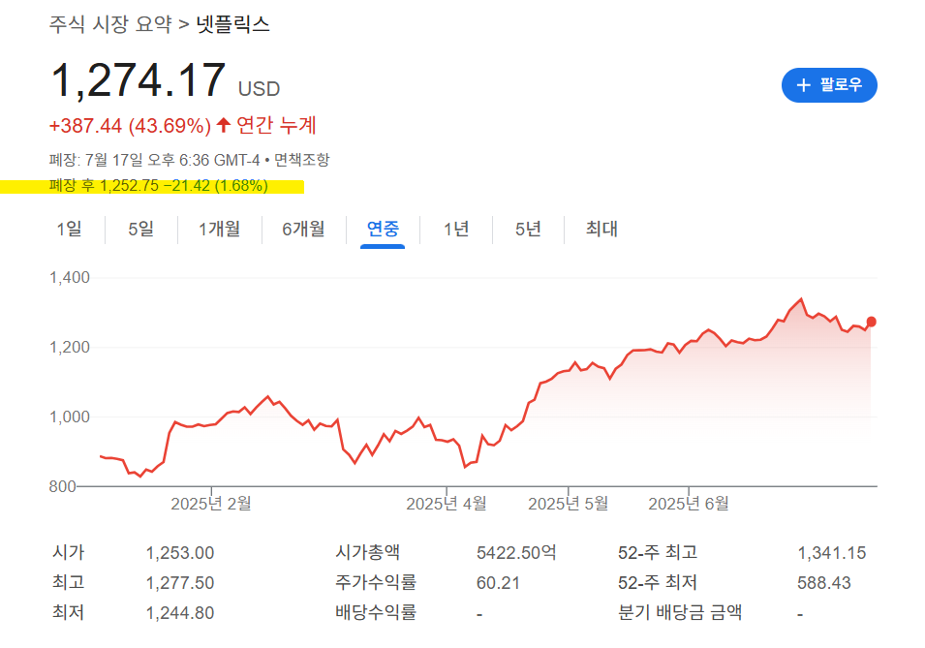Click the red endpoint dot on chart
The image size is (925, 648).
coord(872,322)
